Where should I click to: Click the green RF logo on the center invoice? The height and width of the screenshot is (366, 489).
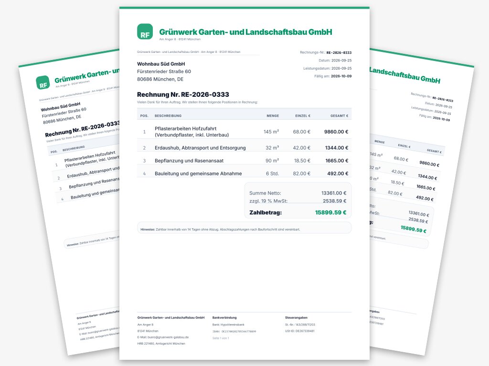click(x=145, y=32)
